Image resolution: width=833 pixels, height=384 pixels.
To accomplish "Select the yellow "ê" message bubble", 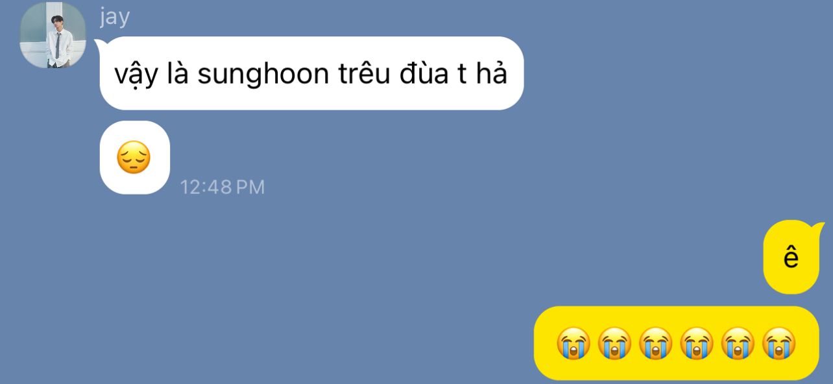I will point(793,258).
